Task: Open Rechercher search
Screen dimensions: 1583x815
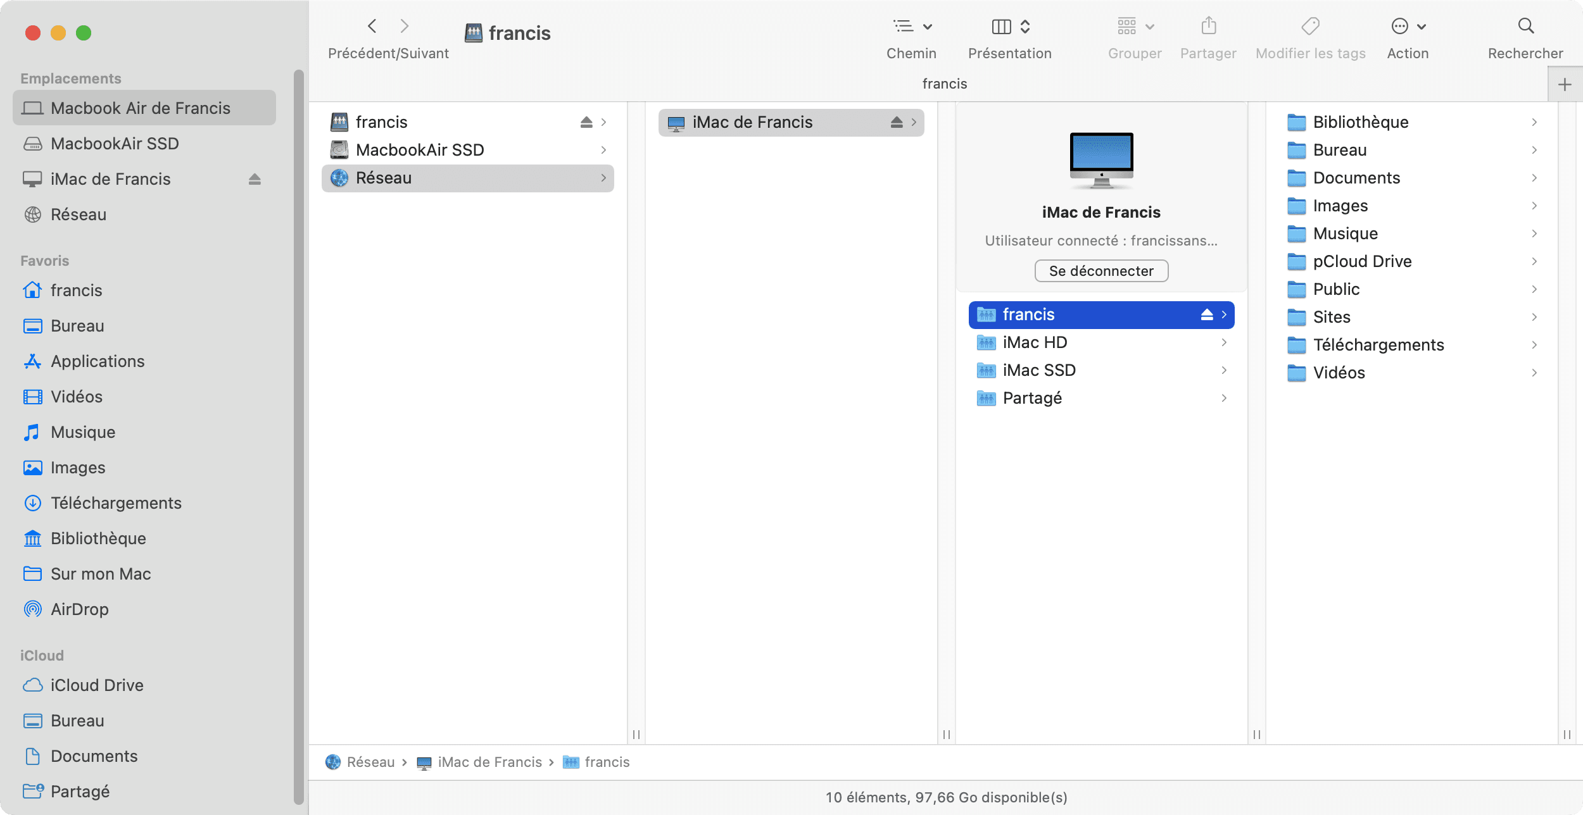Action: pos(1525,26)
